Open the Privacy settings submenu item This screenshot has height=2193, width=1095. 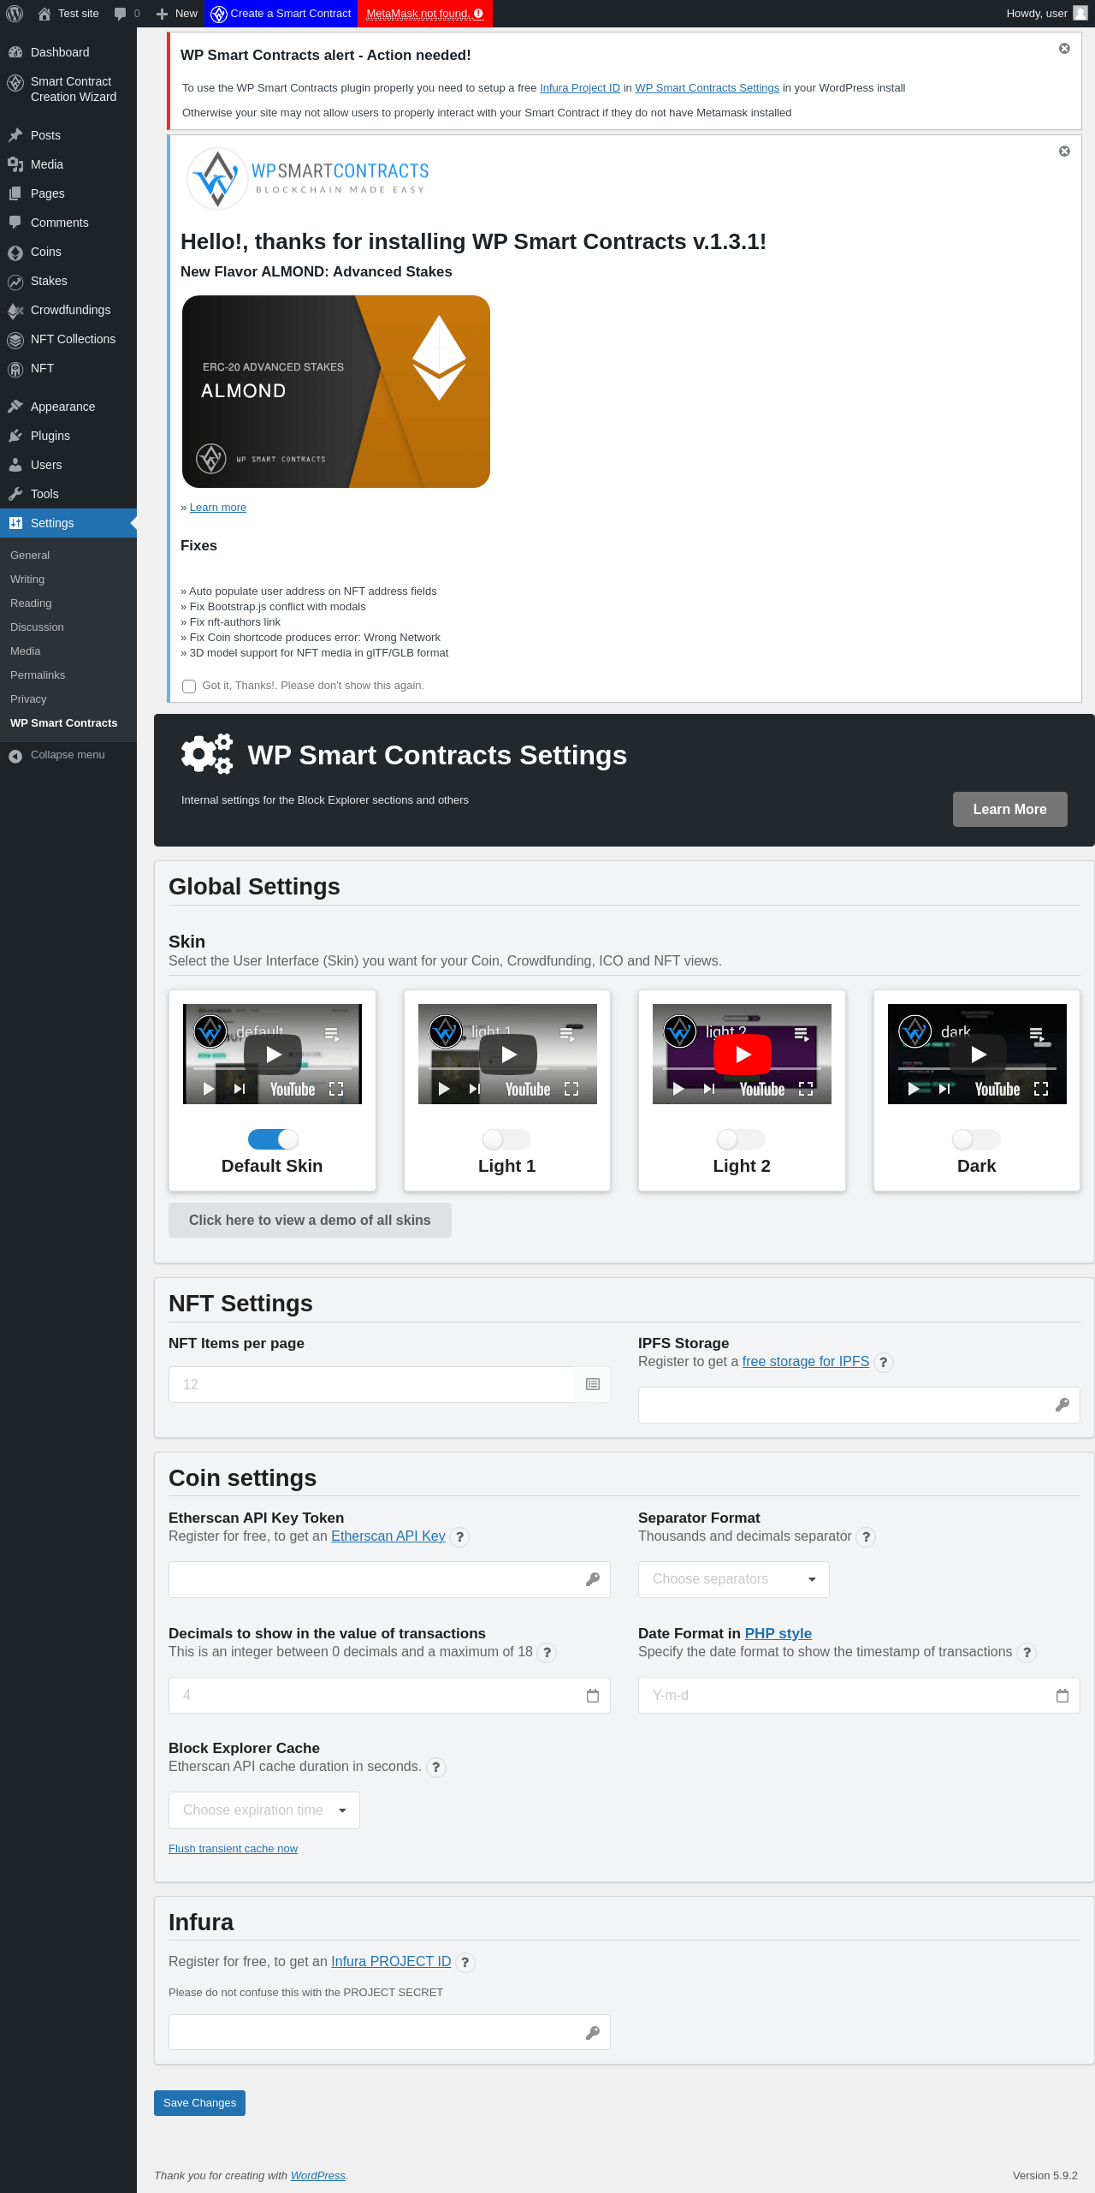28,699
